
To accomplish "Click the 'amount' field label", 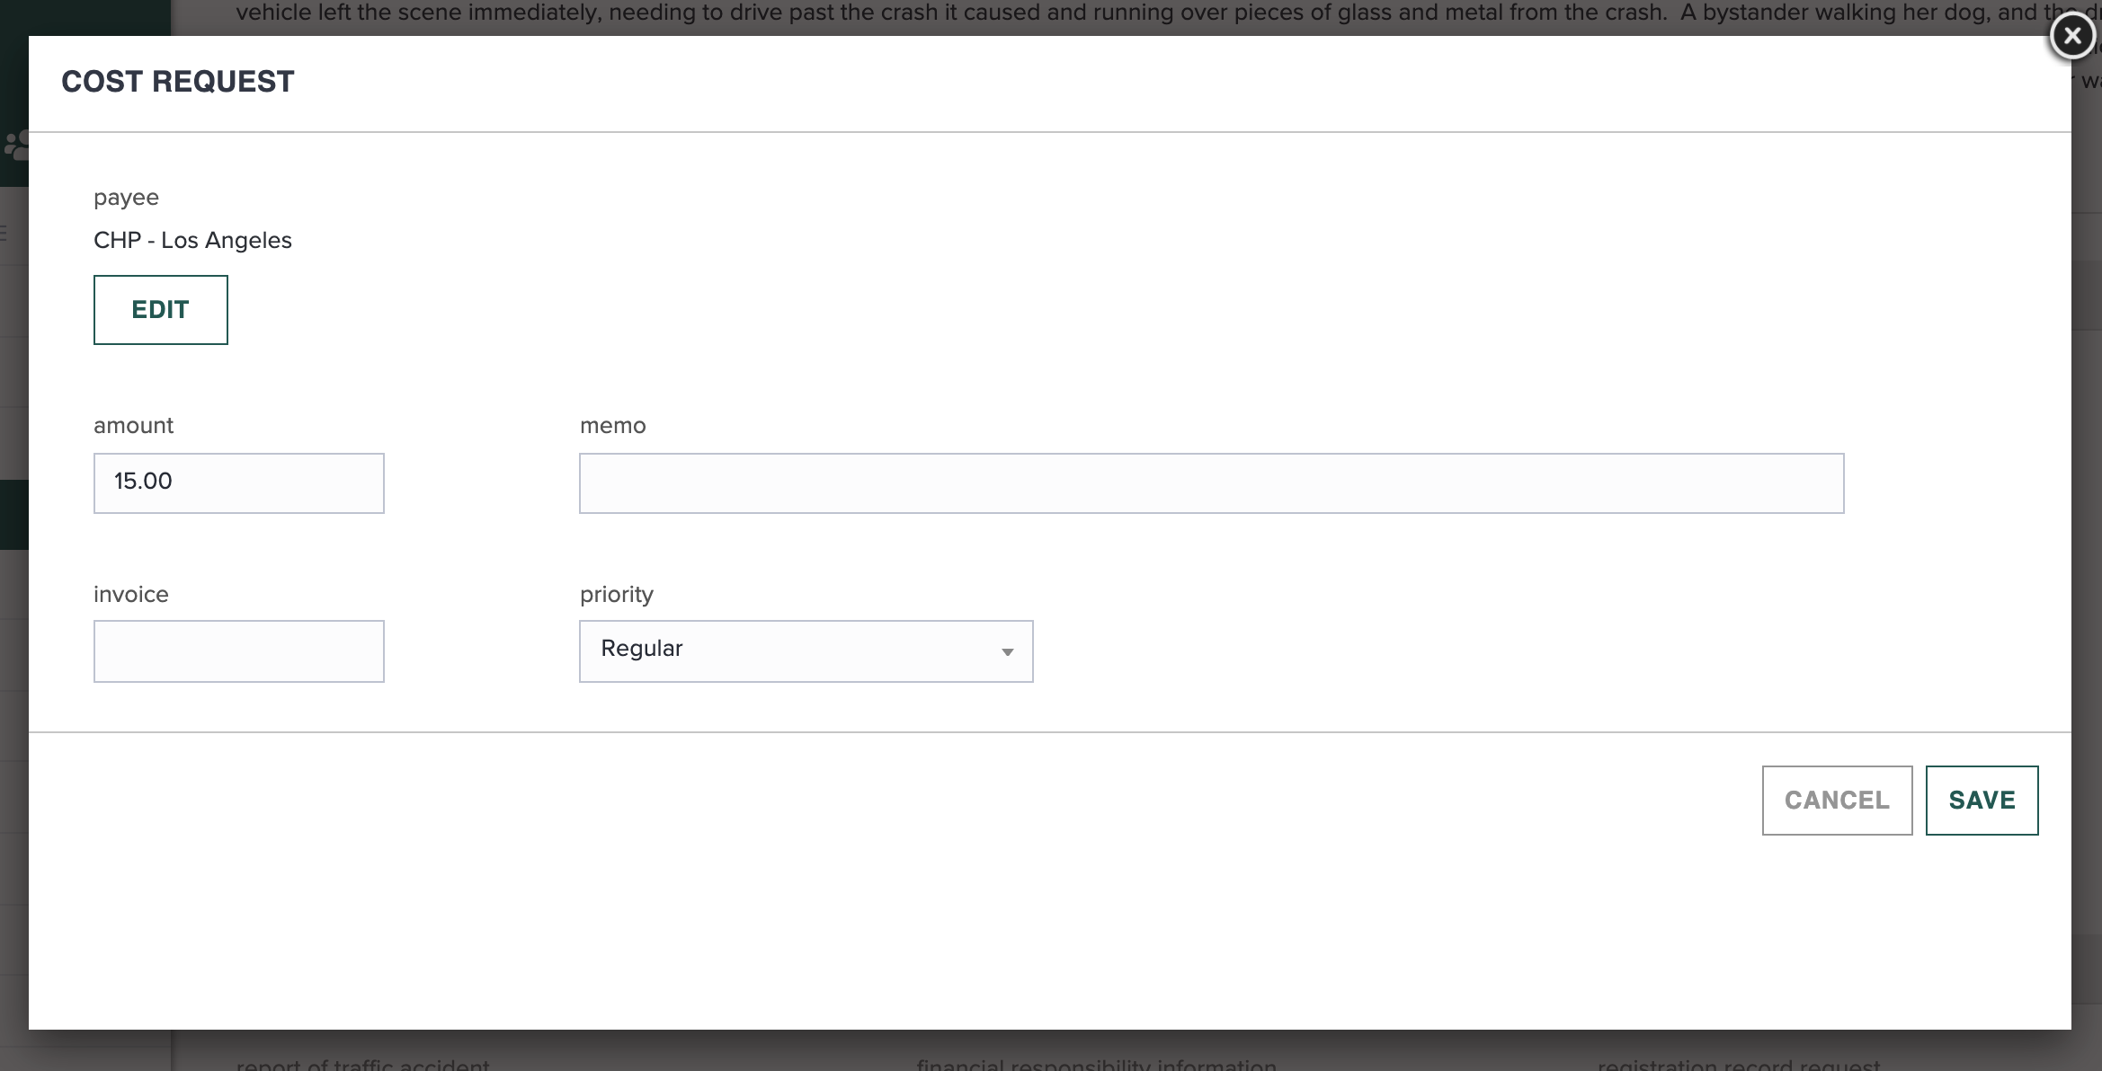I will 134,426.
